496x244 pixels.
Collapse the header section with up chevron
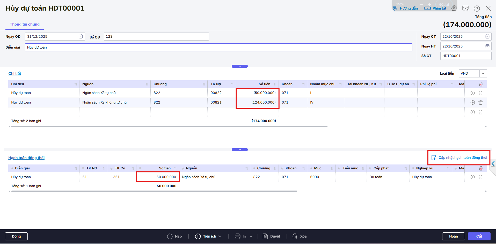click(240, 66)
